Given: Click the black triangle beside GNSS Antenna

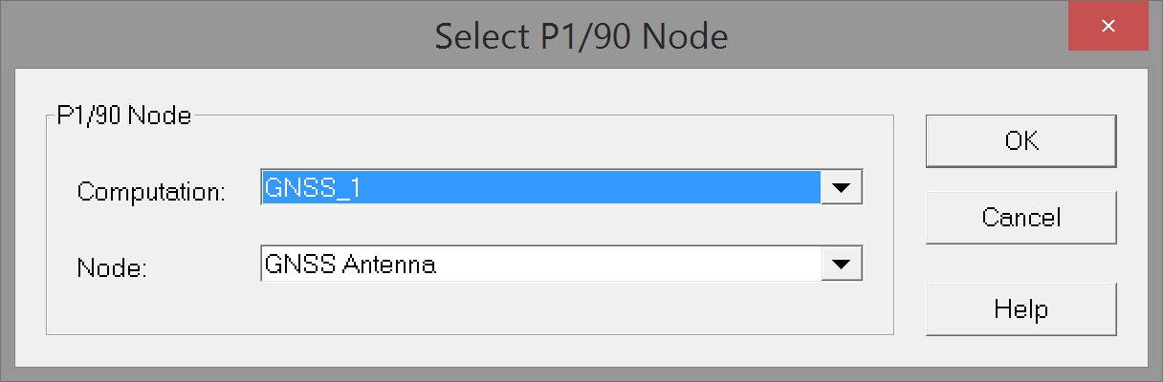Looking at the screenshot, I should [842, 265].
